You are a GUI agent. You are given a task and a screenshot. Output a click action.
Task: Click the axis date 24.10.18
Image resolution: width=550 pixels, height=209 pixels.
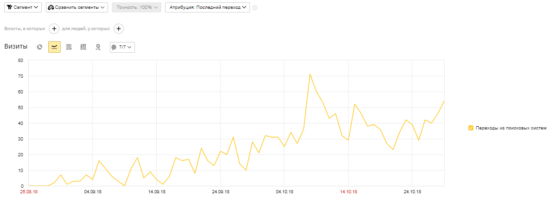point(412,192)
